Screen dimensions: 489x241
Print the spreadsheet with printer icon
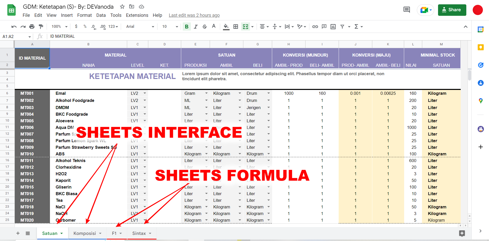pos(32,26)
